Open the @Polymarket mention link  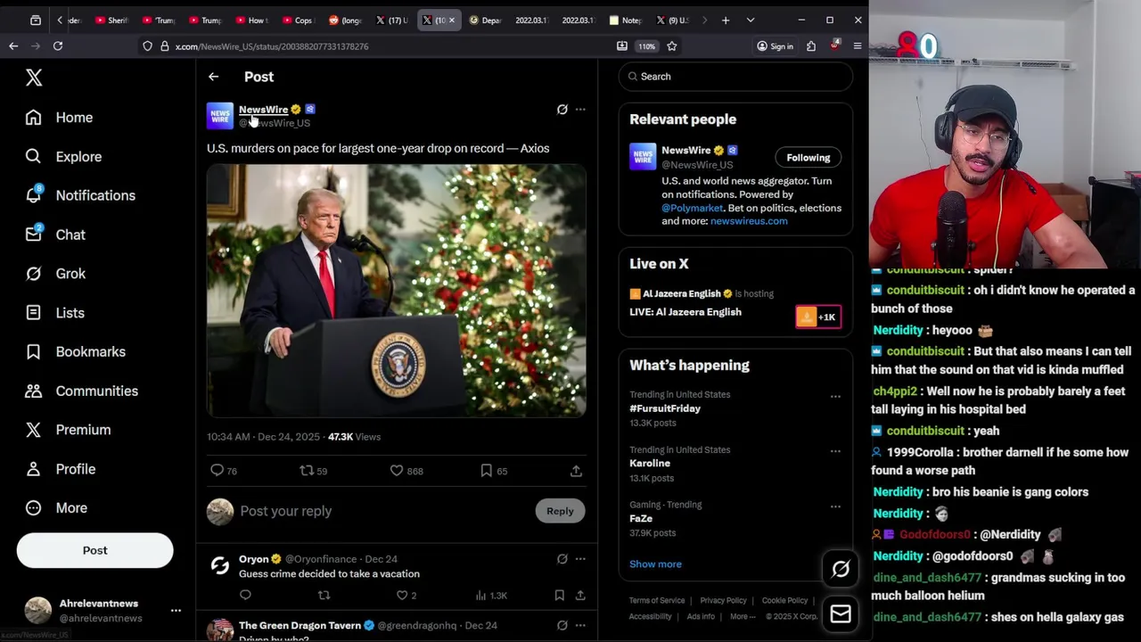(692, 208)
